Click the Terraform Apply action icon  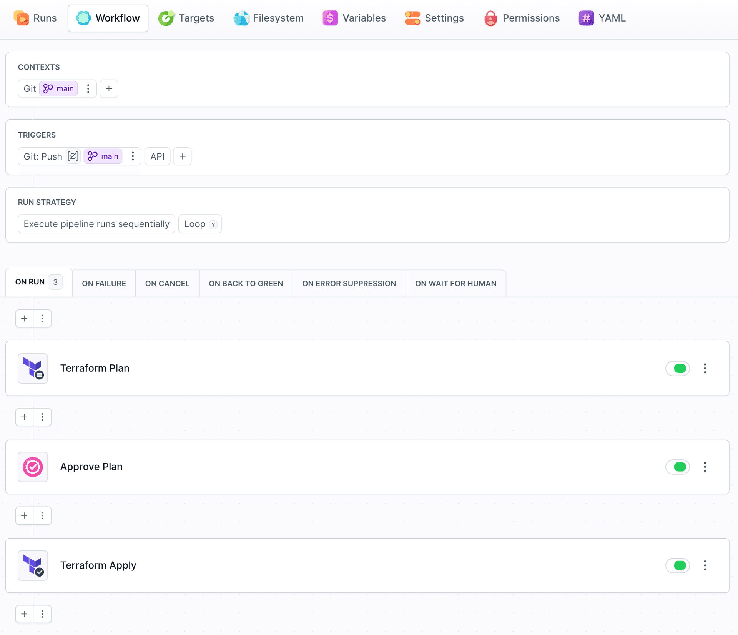33,565
